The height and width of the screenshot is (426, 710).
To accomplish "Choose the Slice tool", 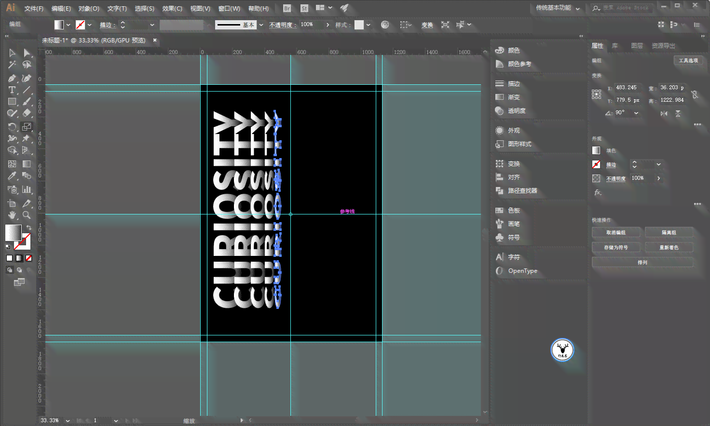I will tap(27, 203).
